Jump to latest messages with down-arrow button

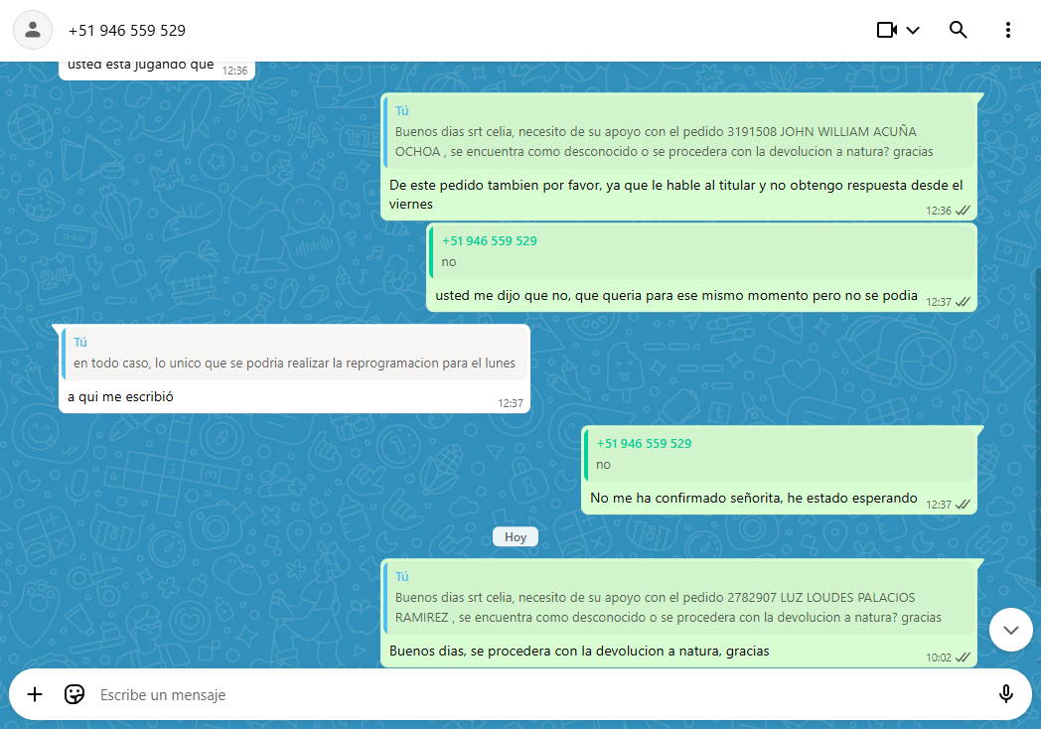(1011, 630)
